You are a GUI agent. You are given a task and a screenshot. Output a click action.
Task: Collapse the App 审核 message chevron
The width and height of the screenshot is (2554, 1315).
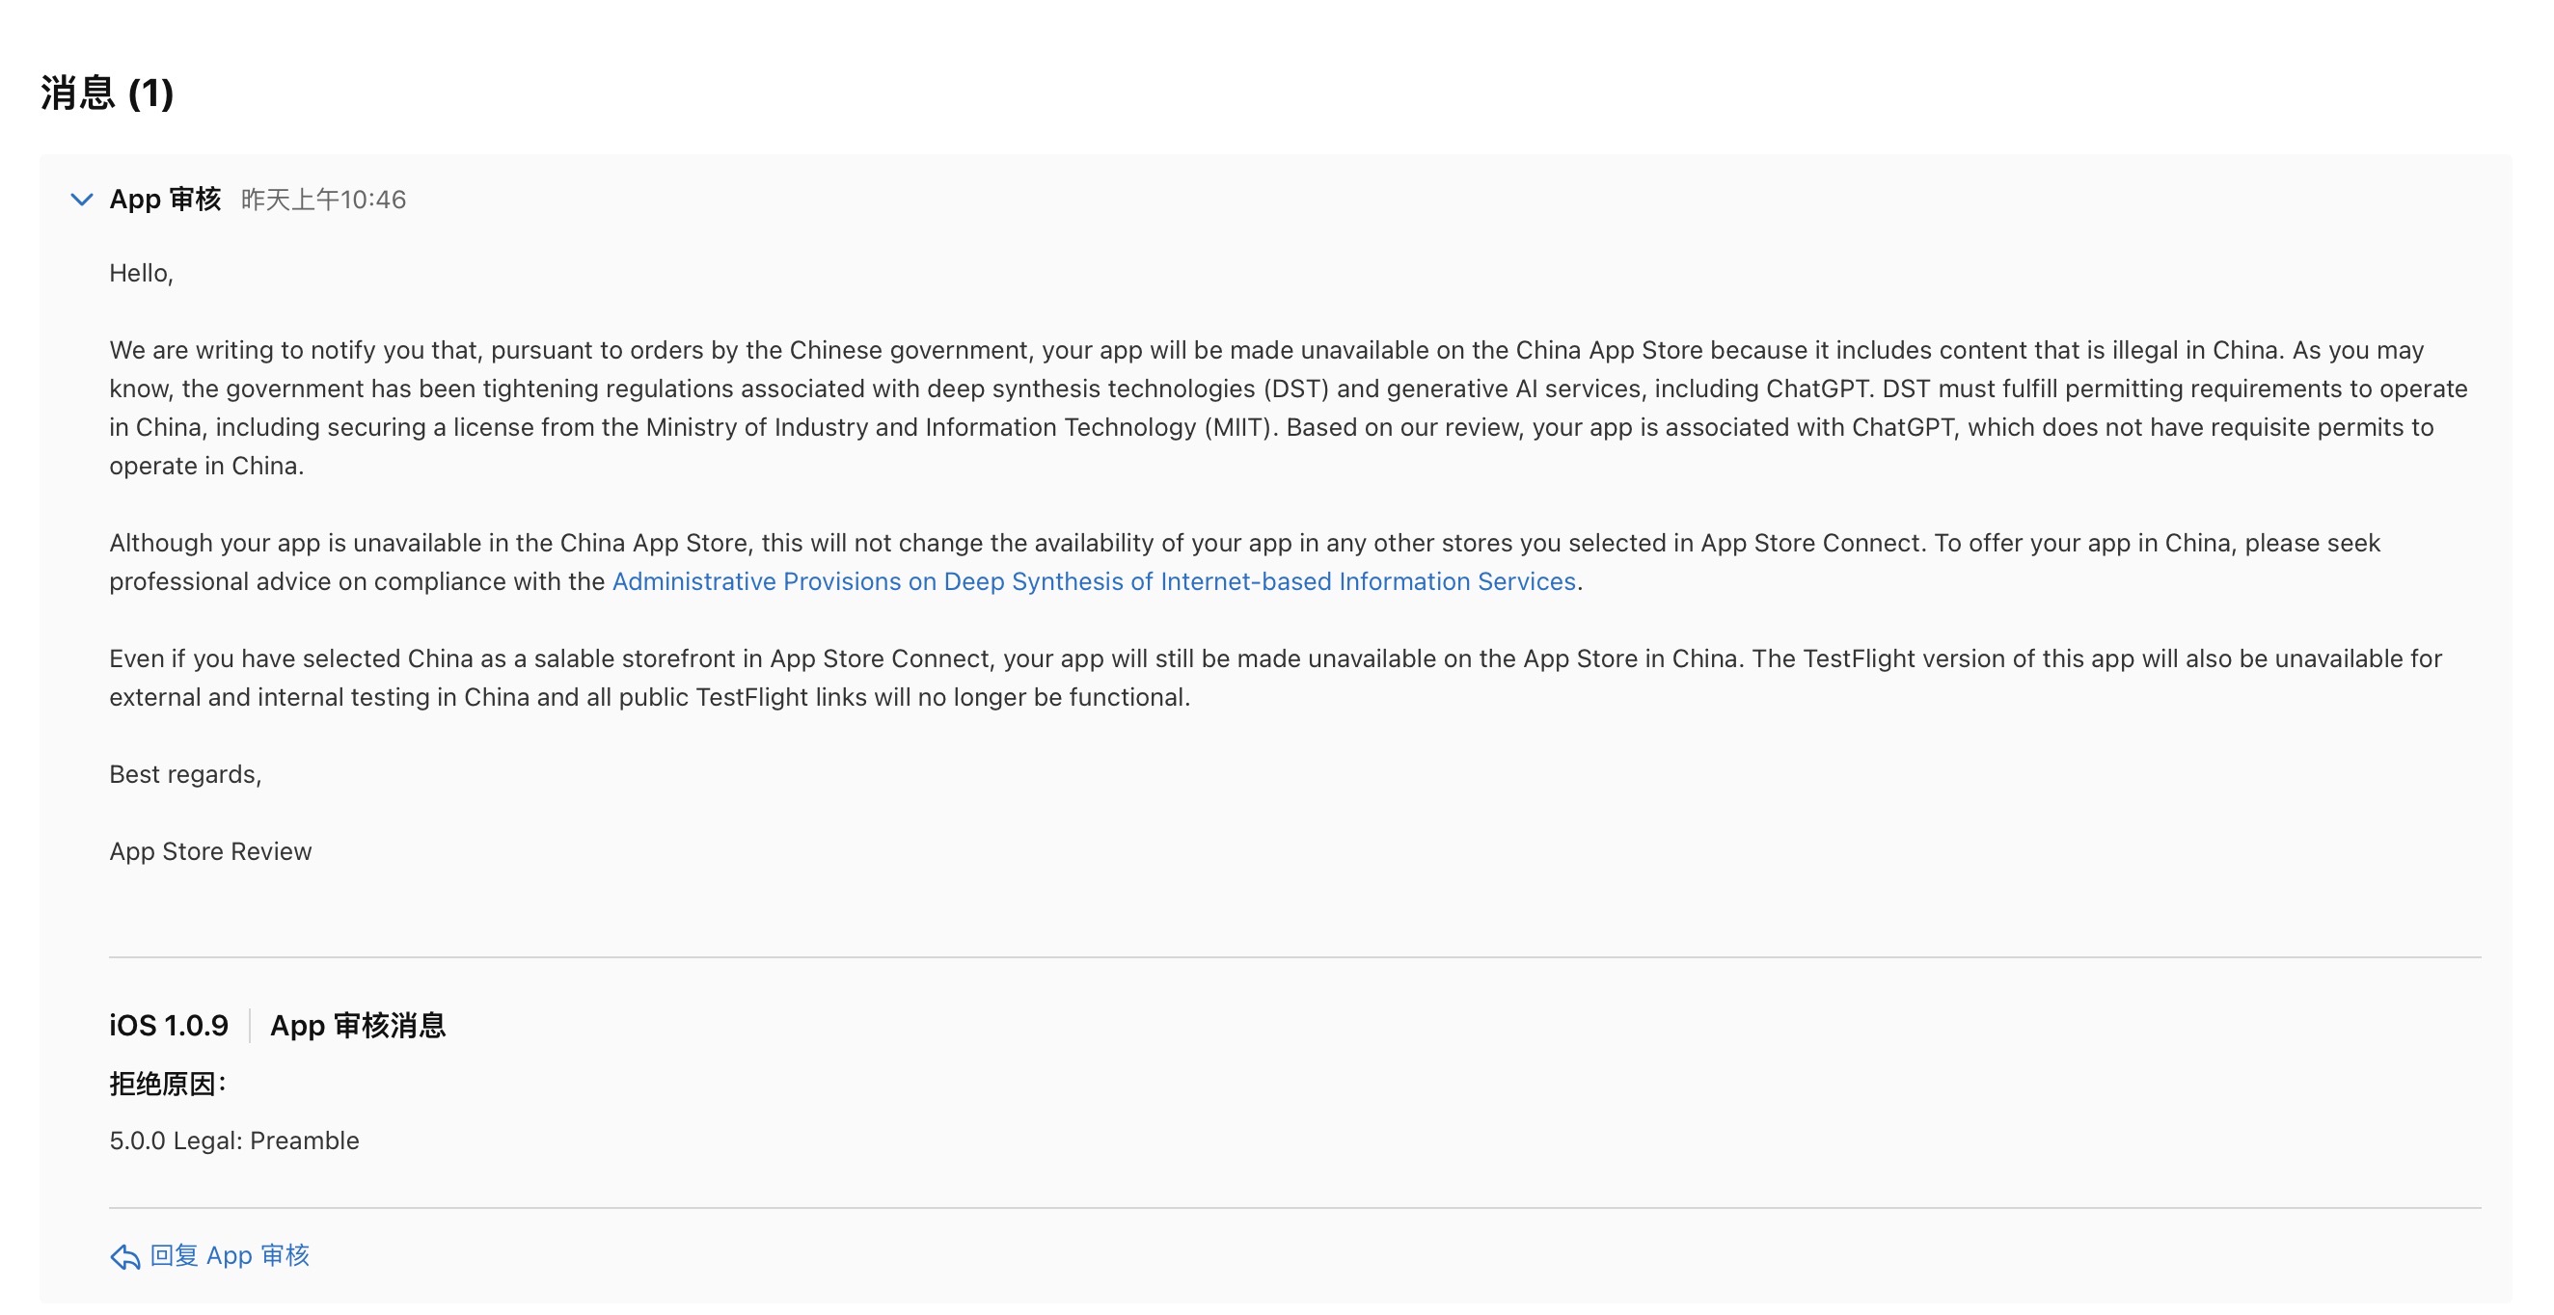click(82, 200)
